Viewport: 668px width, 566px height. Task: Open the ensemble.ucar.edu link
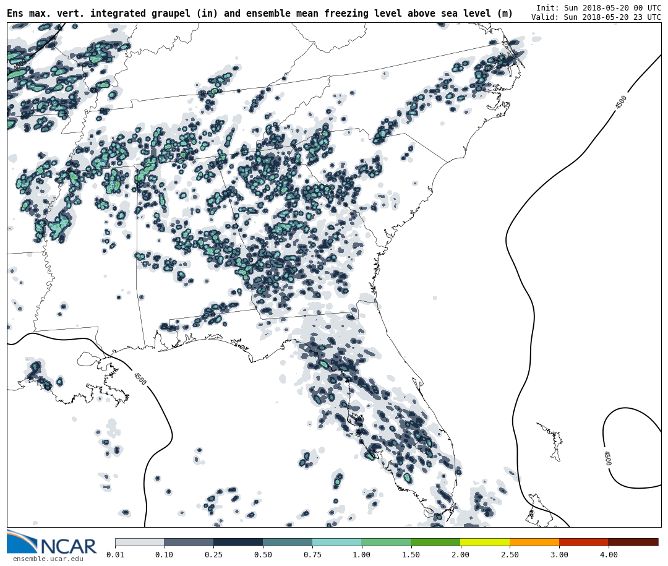click(x=48, y=559)
